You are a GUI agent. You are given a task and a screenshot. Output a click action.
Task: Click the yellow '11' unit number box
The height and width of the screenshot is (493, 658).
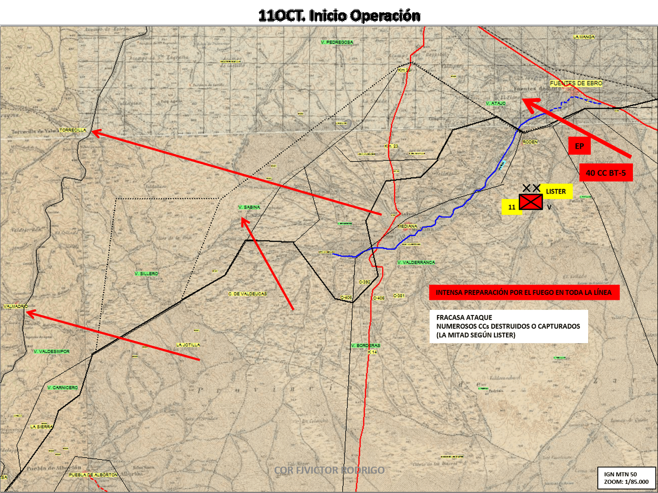[x=512, y=207]
